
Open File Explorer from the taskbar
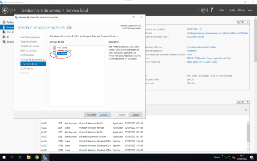click(29, 157)
